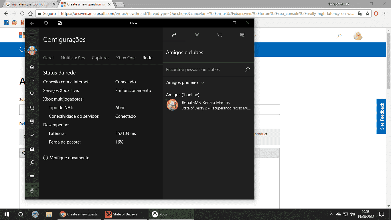Viewport: 391px width, 220px height.
Task: Click the Latência value 552103 ms
Action: tap(126, 133)
